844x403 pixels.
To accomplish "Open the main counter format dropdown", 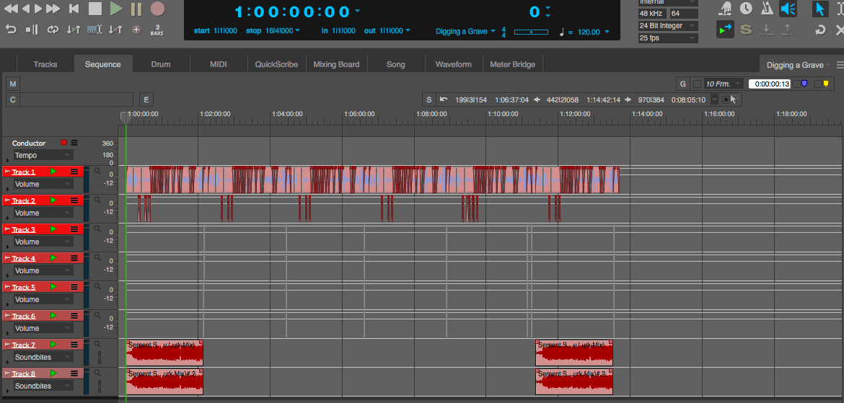I will click(x=357, y=12).
